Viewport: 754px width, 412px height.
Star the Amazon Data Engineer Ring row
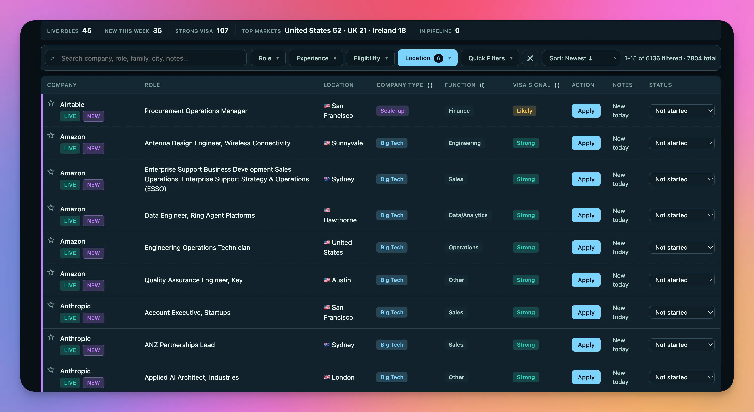(51, 207)
